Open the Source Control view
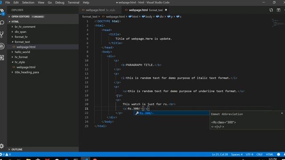This screenshot has width=285, height=160. (2, 35)
